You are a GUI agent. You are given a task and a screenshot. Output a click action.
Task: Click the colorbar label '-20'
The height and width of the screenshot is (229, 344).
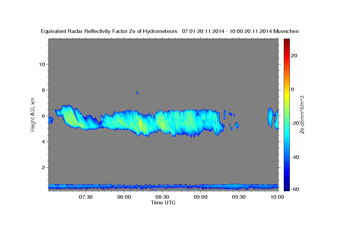pos(295,123)
